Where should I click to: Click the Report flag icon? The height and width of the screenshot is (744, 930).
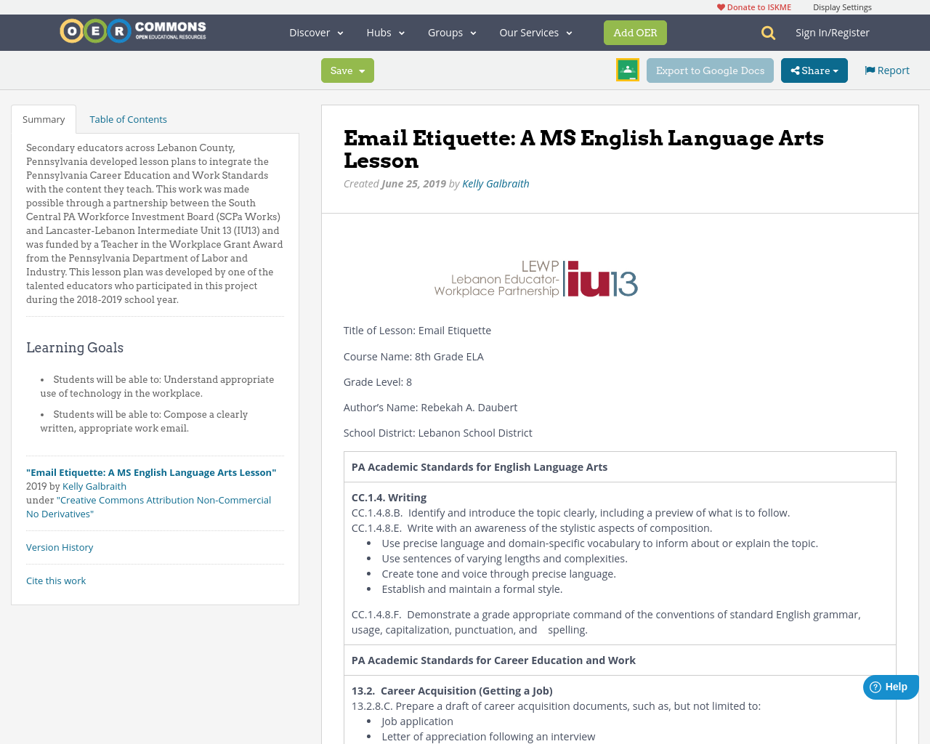[869, 69]
